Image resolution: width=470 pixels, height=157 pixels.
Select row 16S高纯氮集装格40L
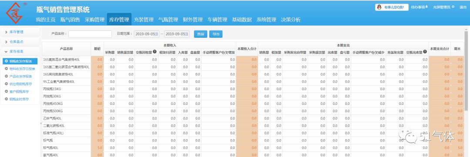253,74
